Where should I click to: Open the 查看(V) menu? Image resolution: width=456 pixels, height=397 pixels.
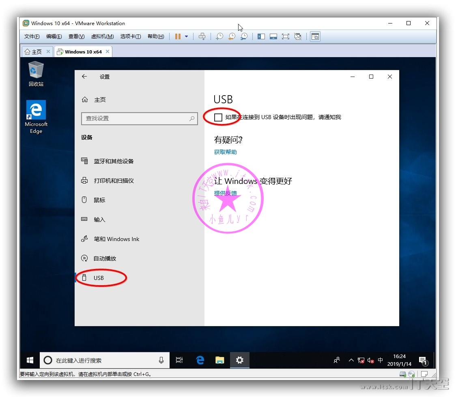point(77,36)
